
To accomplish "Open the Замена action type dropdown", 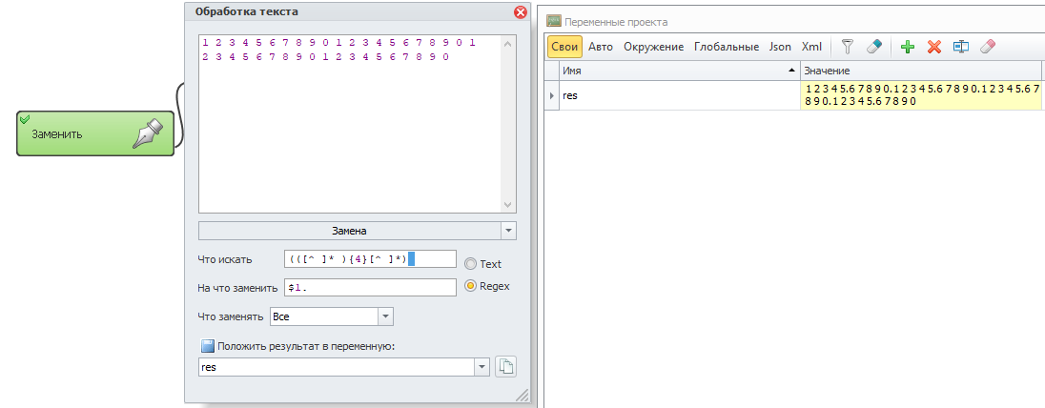I will (508, 231).
